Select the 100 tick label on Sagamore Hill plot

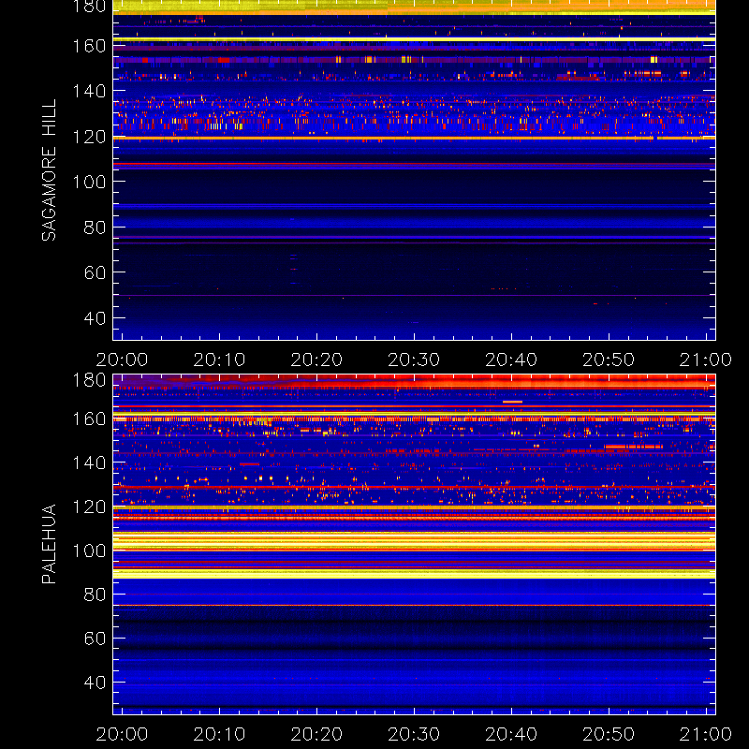point(89,182)
